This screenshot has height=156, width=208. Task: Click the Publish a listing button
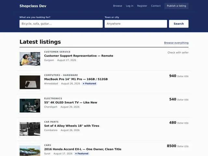tap(176, 6)
